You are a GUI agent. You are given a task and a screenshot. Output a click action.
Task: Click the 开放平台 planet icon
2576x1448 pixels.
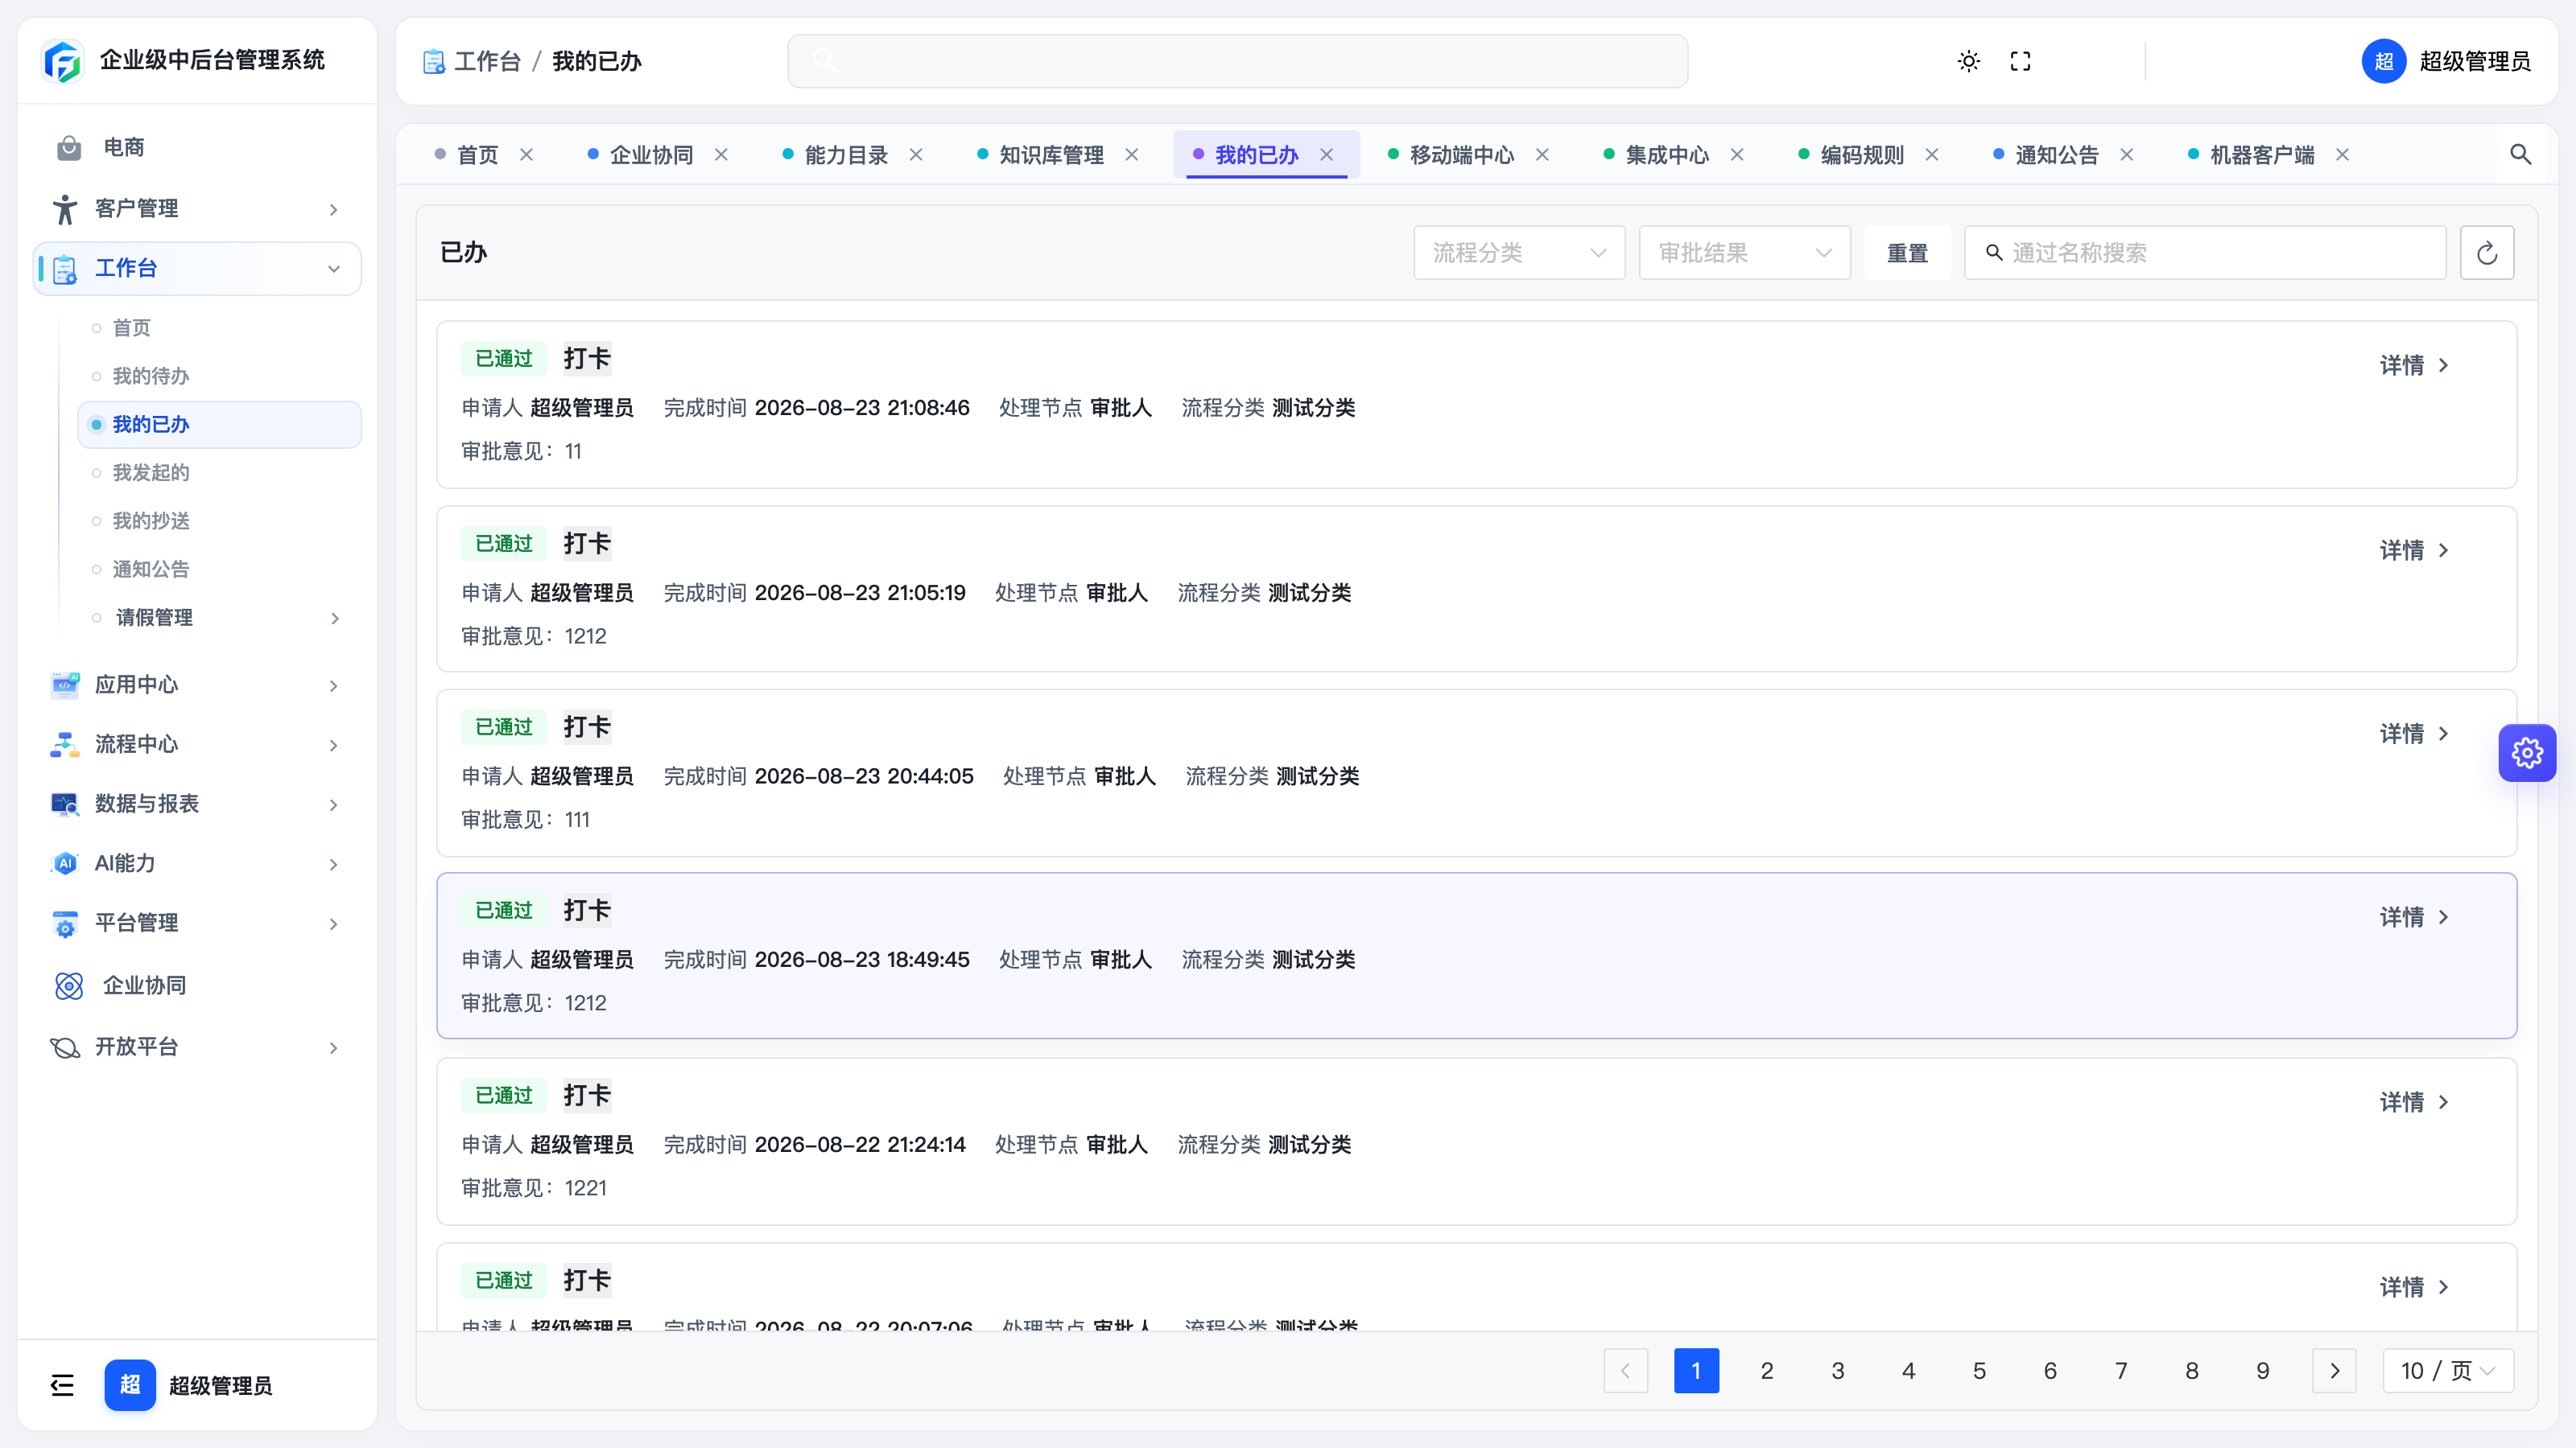(65, 1047)
